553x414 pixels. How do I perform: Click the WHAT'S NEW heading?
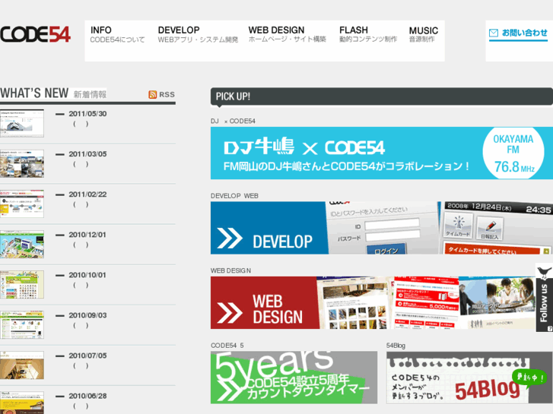(x=34, y=93)
